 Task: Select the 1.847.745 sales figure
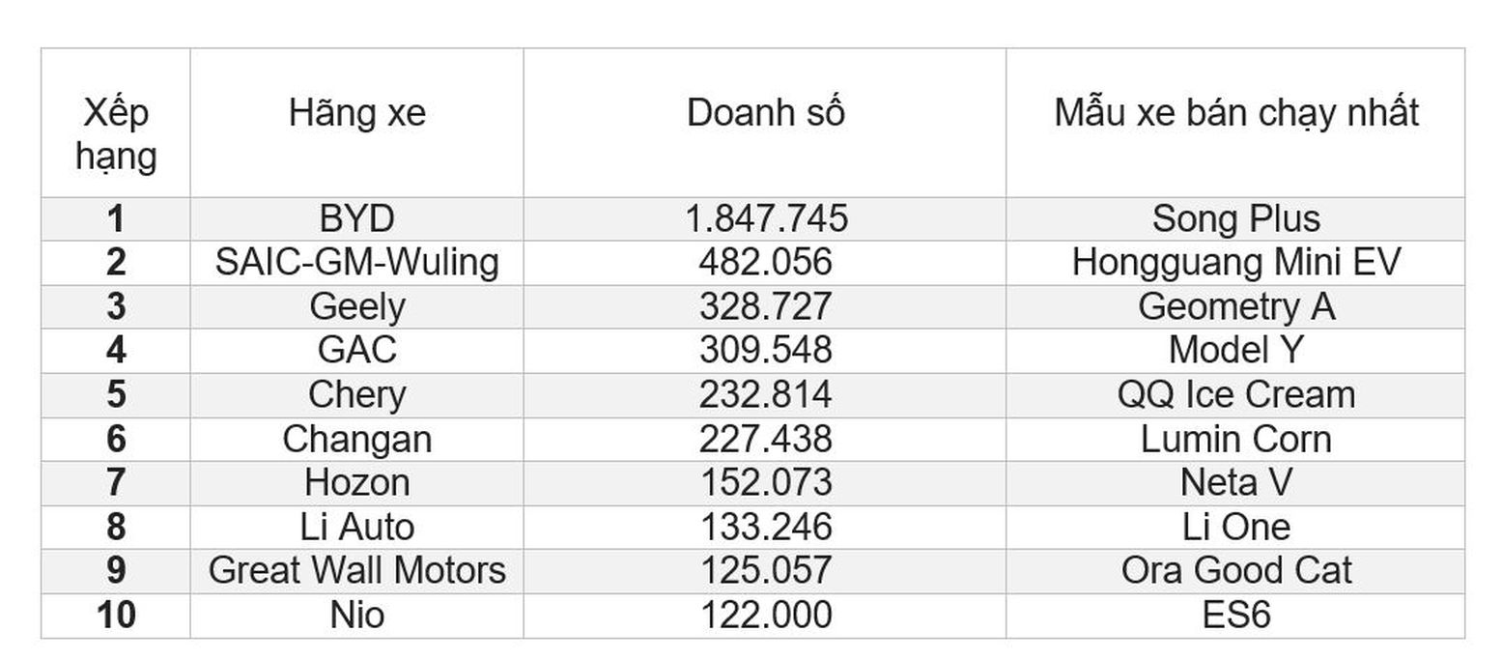pos(765,219)
